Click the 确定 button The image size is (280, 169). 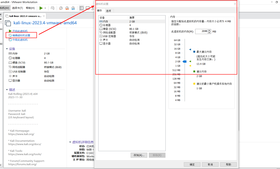coord(192,165)
